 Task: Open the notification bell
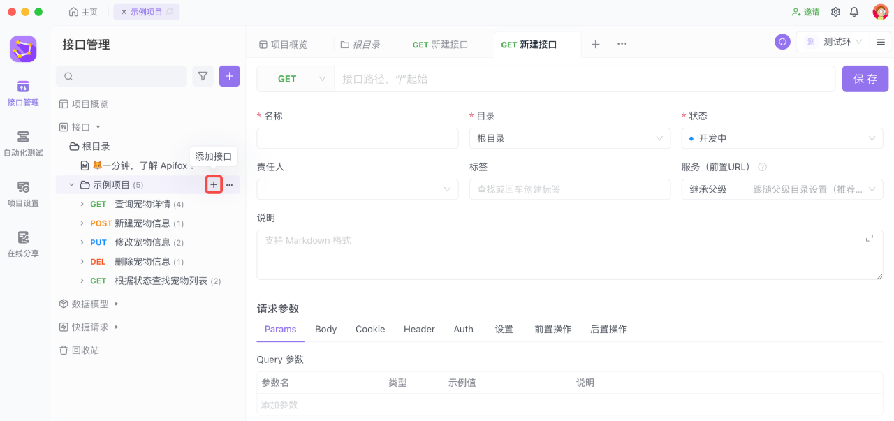pos(853,12)
